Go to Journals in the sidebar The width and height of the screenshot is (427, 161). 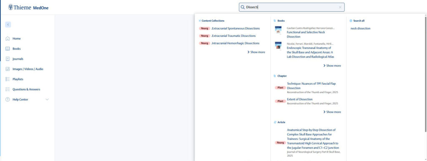[18, 59]
